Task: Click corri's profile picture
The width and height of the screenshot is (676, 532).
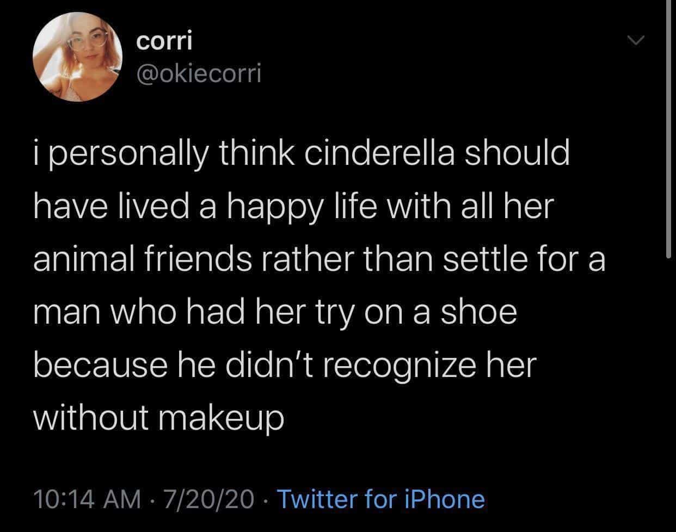Action: [x=76, y=57]
